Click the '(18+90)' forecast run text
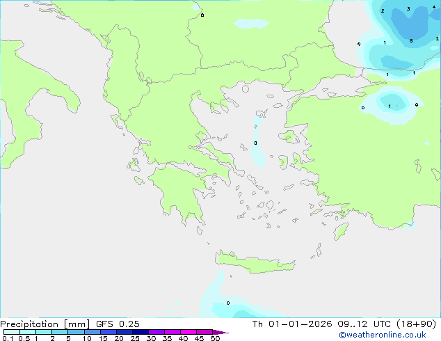441x341 pixels. (416, 324)
